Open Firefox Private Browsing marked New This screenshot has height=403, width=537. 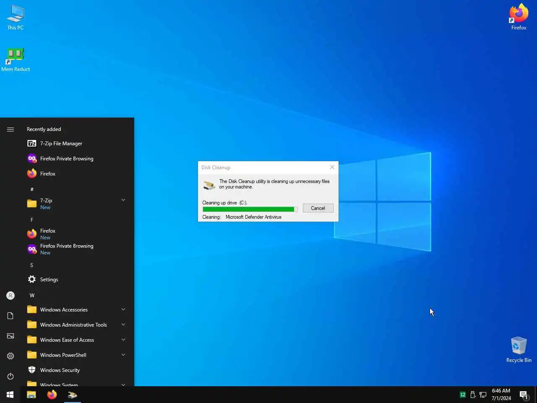[x=76, y=249]
